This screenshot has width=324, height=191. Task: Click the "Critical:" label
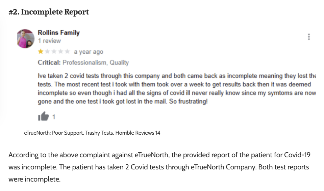tap(49, 62)
